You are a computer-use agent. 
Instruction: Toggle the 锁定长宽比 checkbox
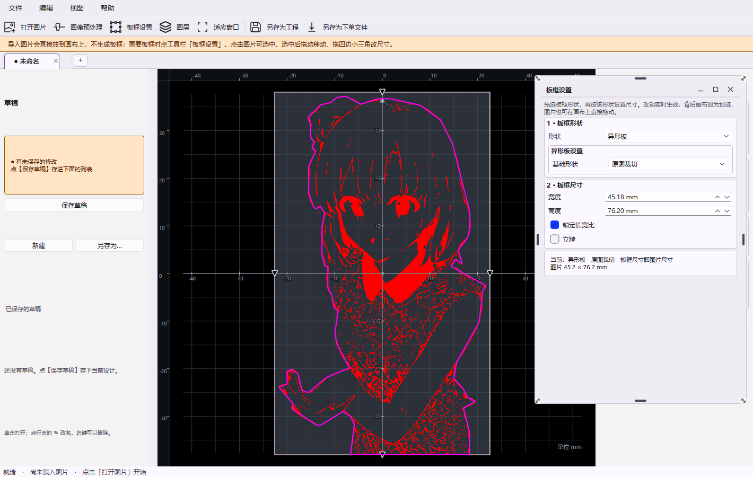pos(555,225)
